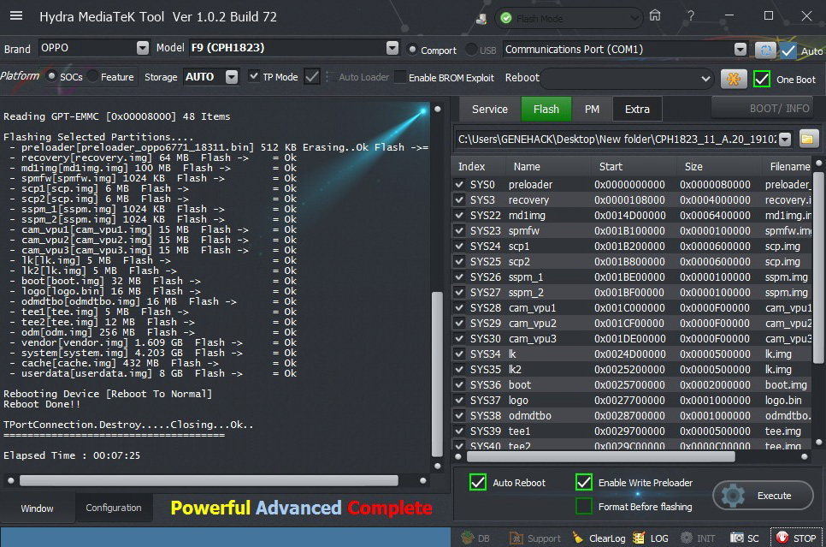Open the help question mark icon
Image resolution: width=826 pixels, height=547 pixels.
[x=690, y=15]
